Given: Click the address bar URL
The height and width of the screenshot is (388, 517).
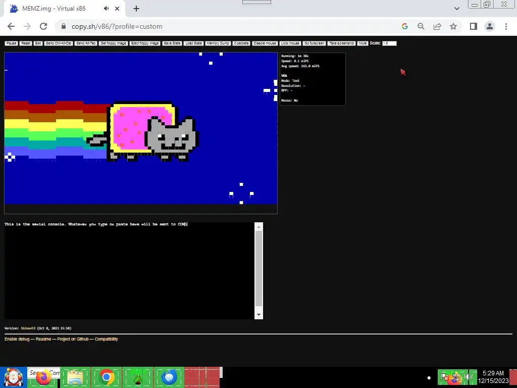Looking at the screenshot, I should click(117, 26).
